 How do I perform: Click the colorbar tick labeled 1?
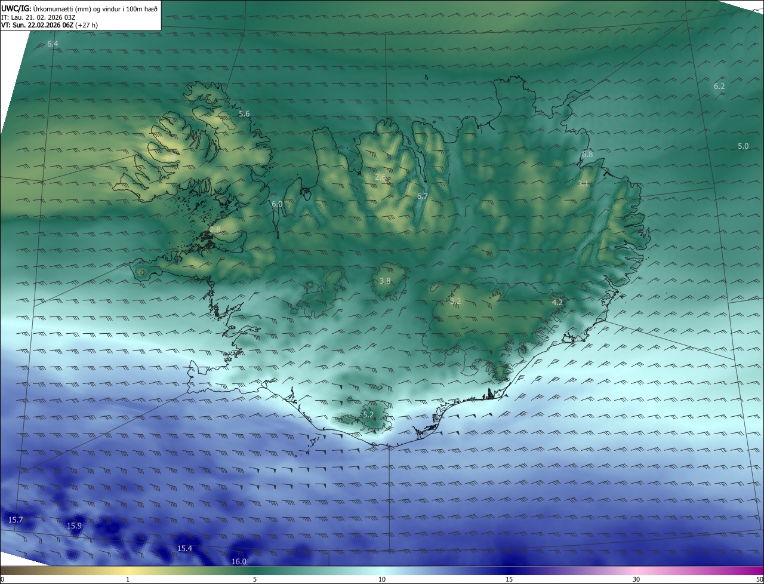128,579
